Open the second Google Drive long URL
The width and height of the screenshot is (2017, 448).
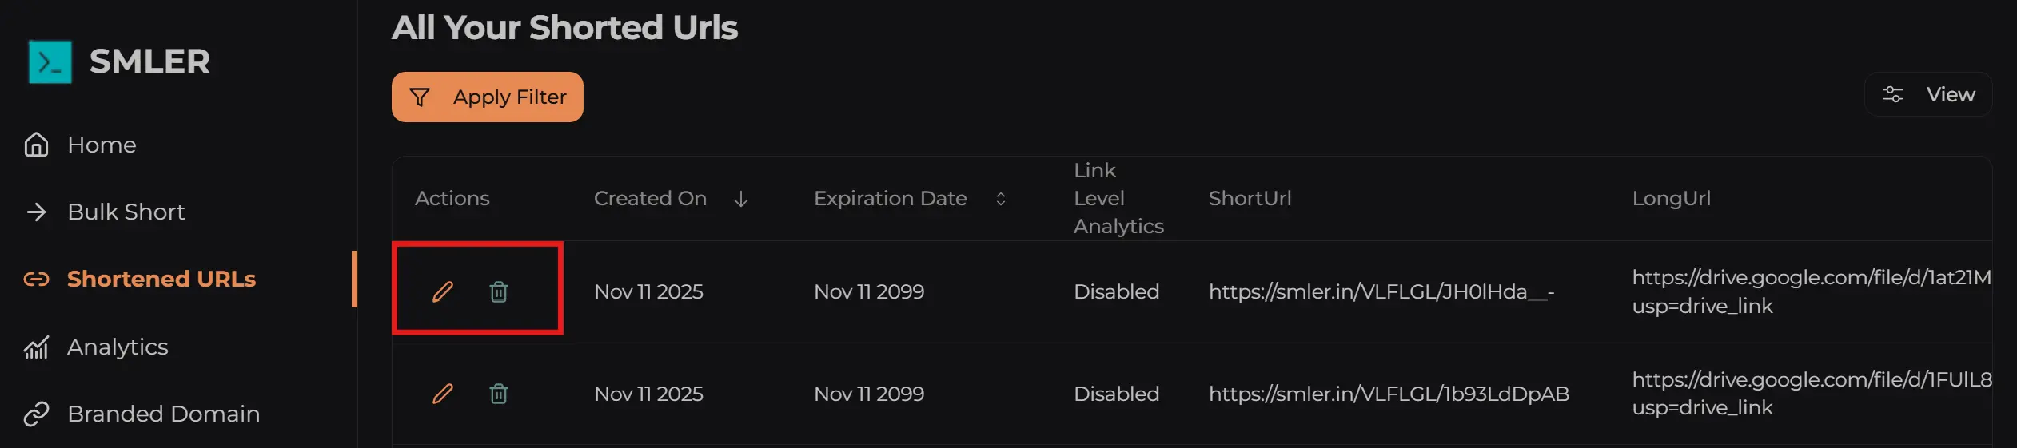[x=1811, y=380]
